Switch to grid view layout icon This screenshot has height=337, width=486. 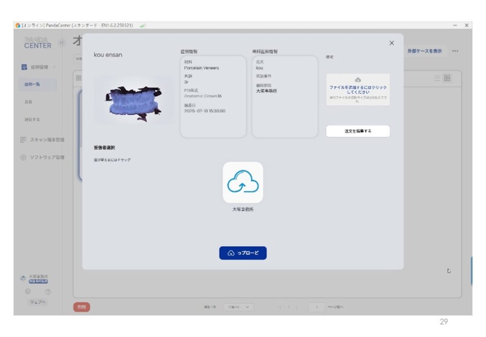447,78
